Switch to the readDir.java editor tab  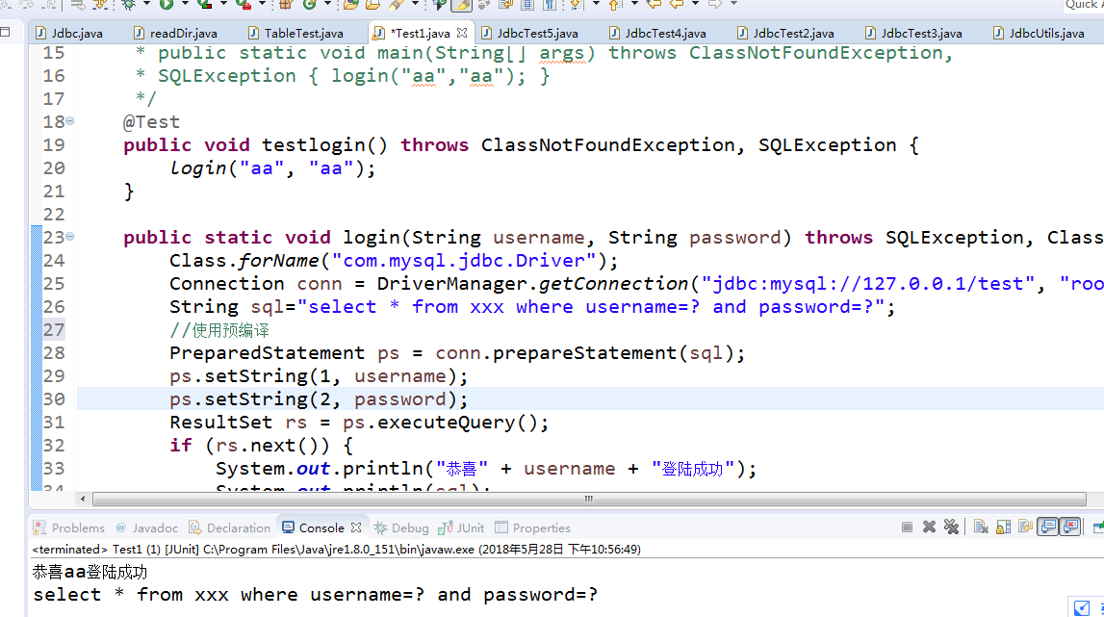[175, 33]
